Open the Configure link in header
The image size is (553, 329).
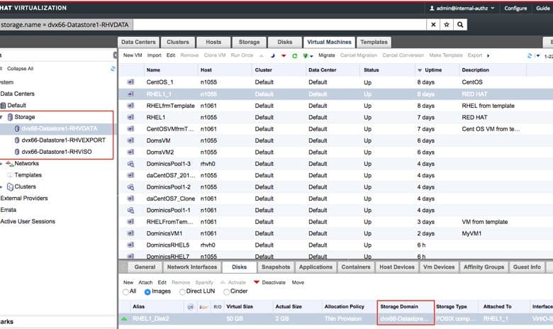point(515,8)
